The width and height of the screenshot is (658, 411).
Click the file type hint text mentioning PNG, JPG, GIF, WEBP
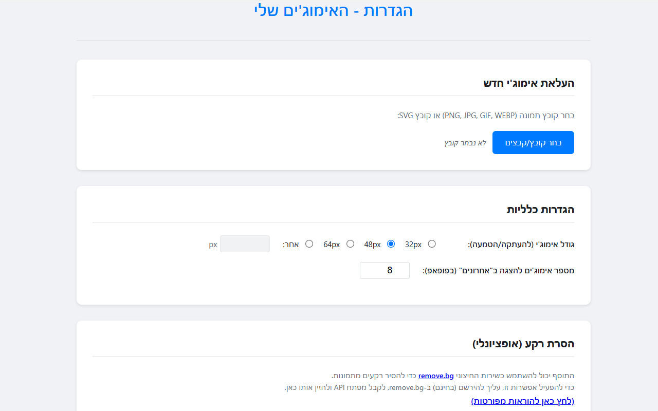(486, 116)
